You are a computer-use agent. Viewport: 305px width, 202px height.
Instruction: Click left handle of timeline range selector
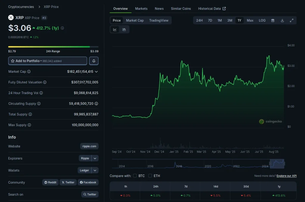(x=270, y=164)
